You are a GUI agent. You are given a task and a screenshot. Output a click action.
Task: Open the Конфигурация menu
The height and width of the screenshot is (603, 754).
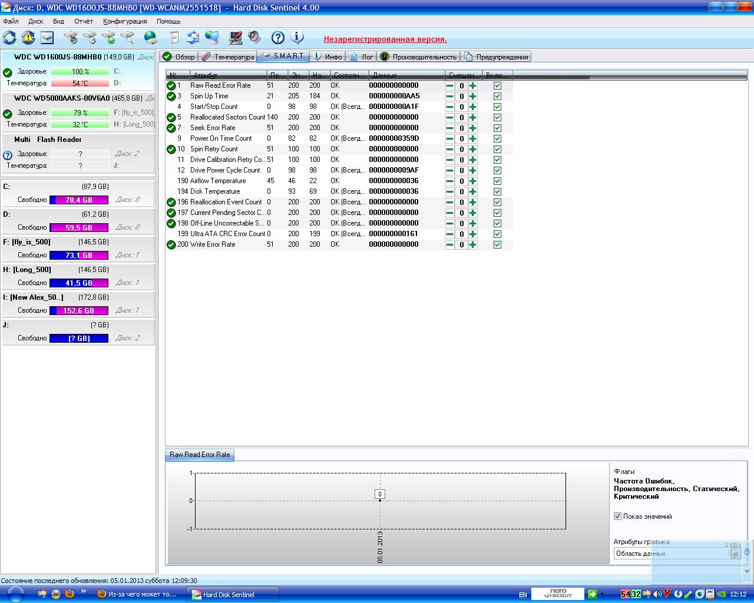[x=125, y=21]
